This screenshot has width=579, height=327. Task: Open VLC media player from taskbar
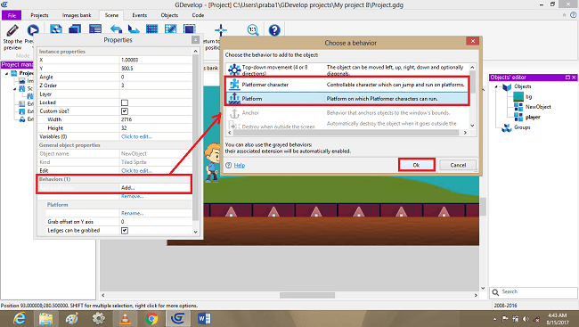coord(126,318)
